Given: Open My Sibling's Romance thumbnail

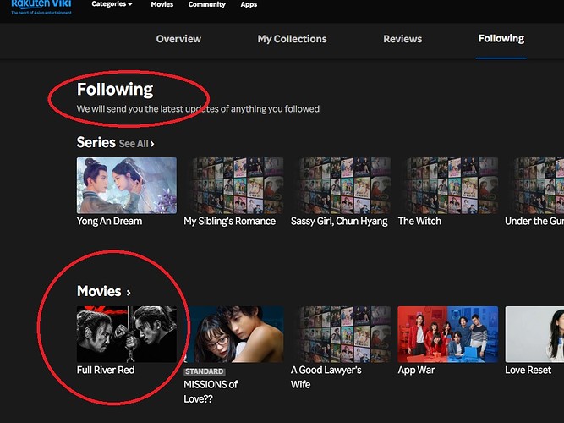Looking at the screenshot, I should tap(233, 185).
